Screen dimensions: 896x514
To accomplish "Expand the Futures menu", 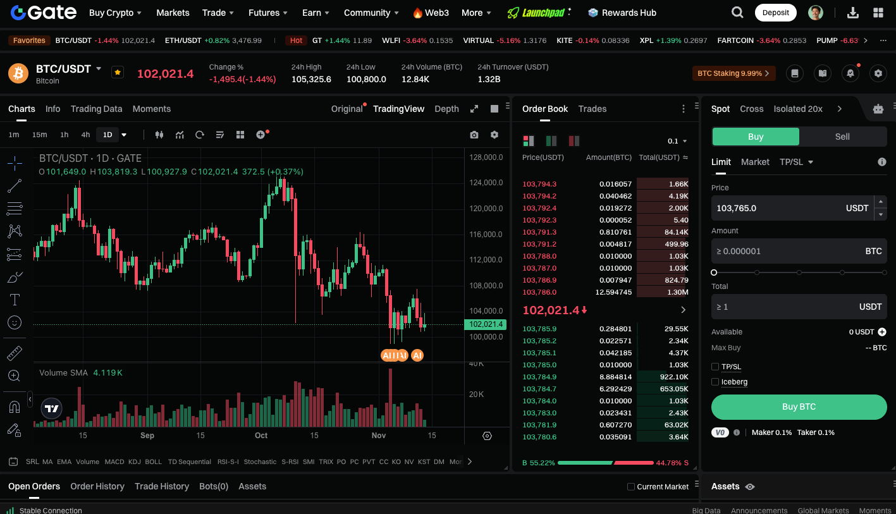I will coord(268,13).
